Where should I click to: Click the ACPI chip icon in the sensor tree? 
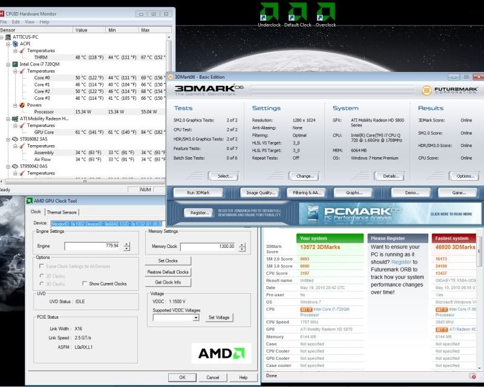coord(16,44)
